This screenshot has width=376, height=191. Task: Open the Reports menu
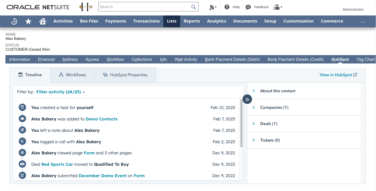pyautogui.click(x=192, y=21)
